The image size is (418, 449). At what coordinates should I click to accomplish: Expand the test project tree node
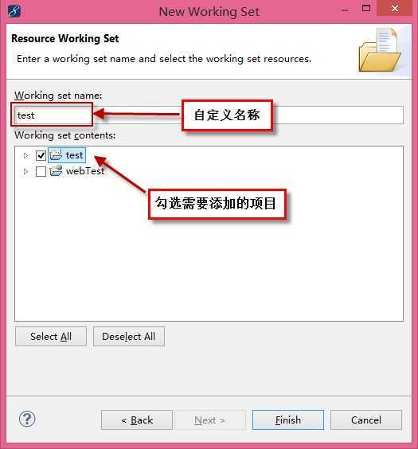click(x=25, y=155)
